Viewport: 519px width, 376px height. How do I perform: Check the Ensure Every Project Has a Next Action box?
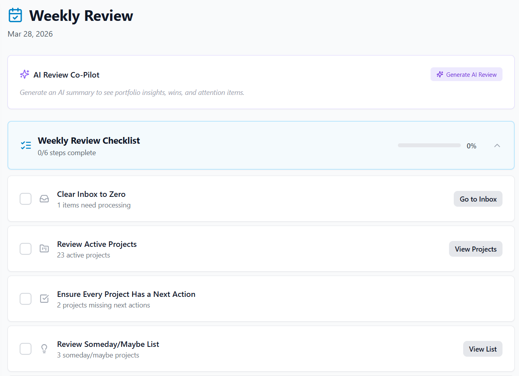25,298
